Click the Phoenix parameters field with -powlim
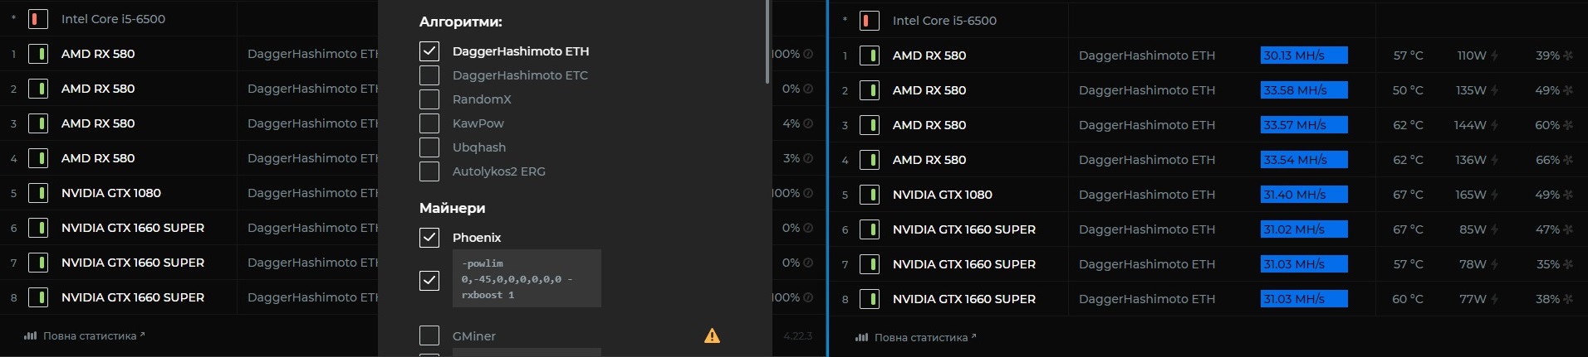Viewport: 1588px width, 357px height. point(527,278)
